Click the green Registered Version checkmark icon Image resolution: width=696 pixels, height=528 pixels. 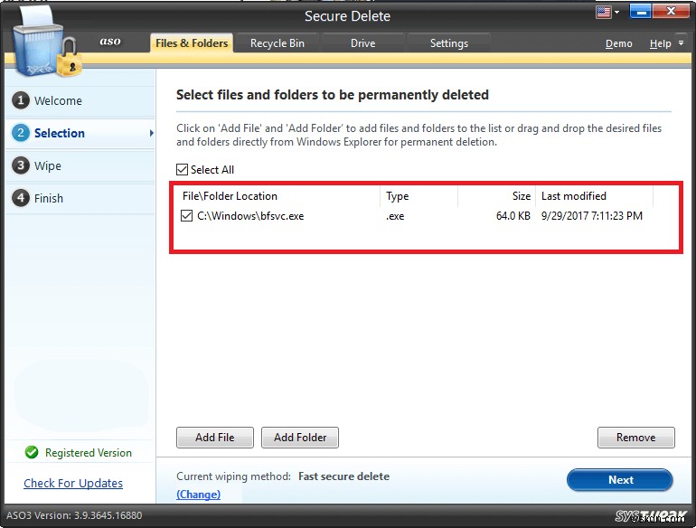pos(32,453)
